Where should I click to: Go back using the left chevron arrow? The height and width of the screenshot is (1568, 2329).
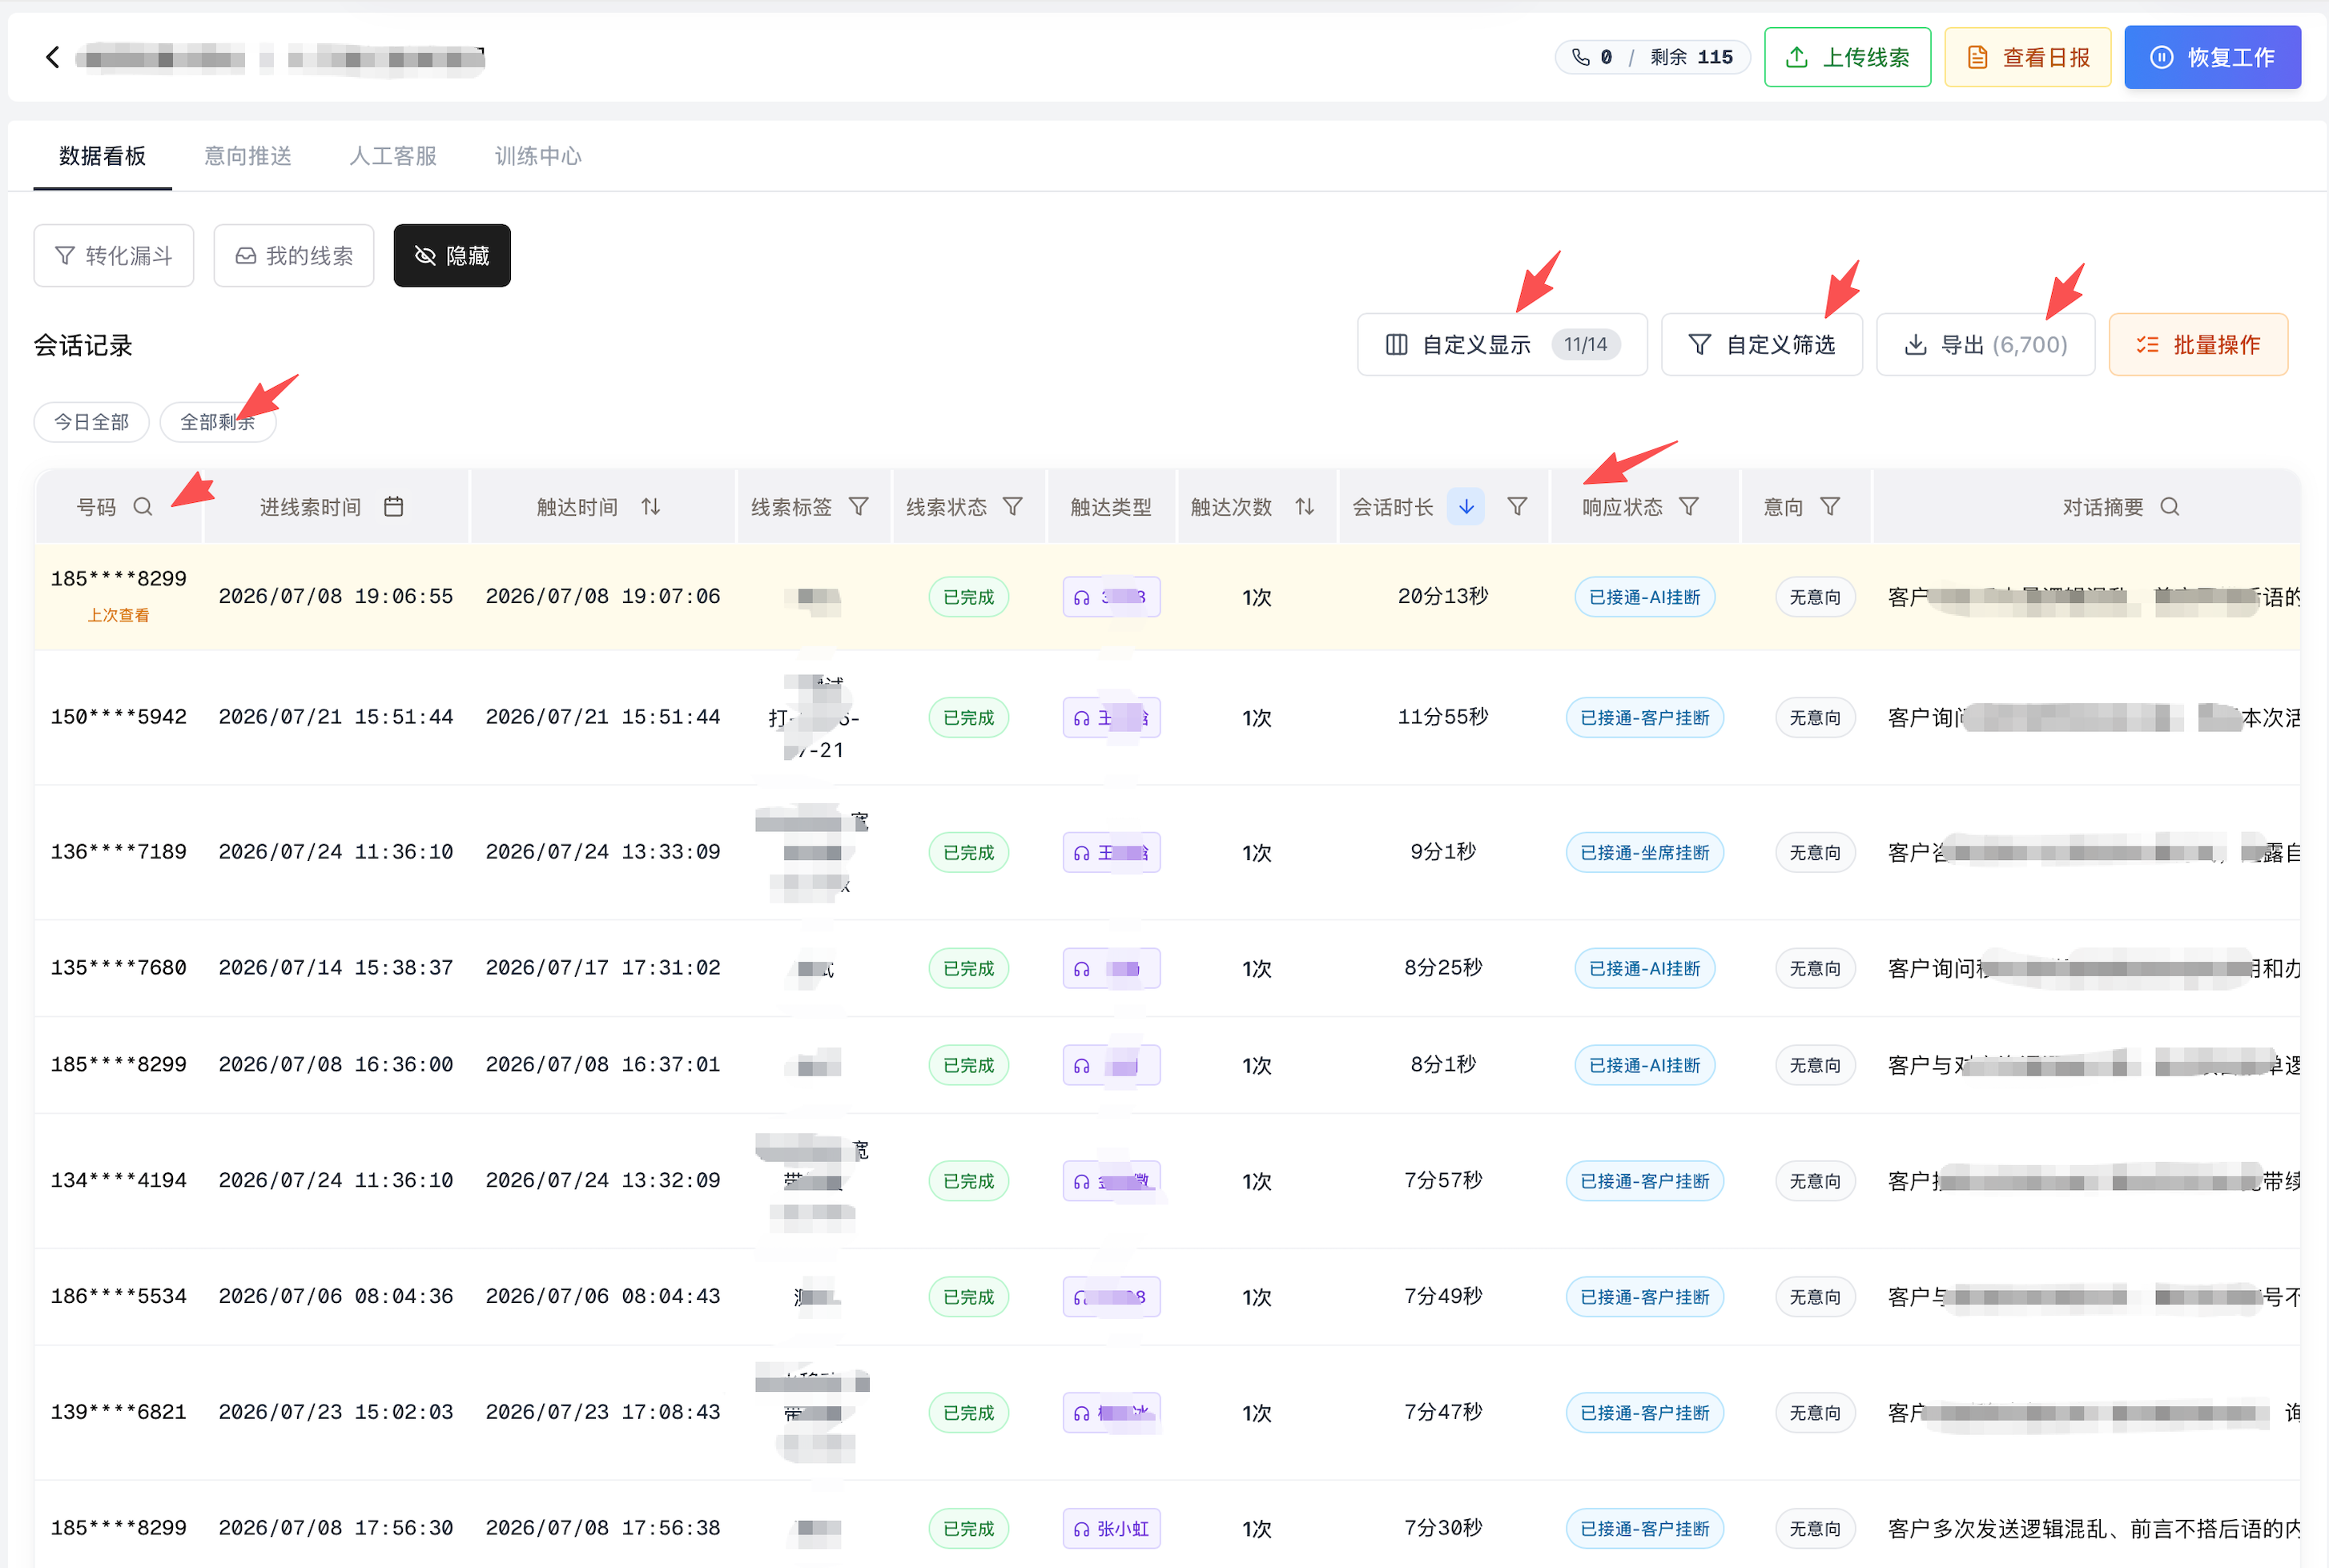[53, 57]
